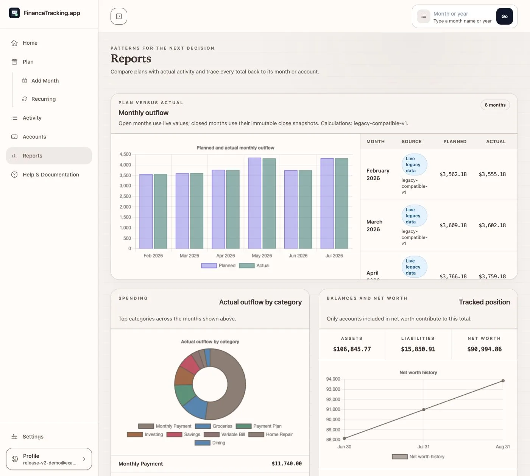Open the 6 months range selector
This screenshot has height=476, width=530.
(495, 105)
